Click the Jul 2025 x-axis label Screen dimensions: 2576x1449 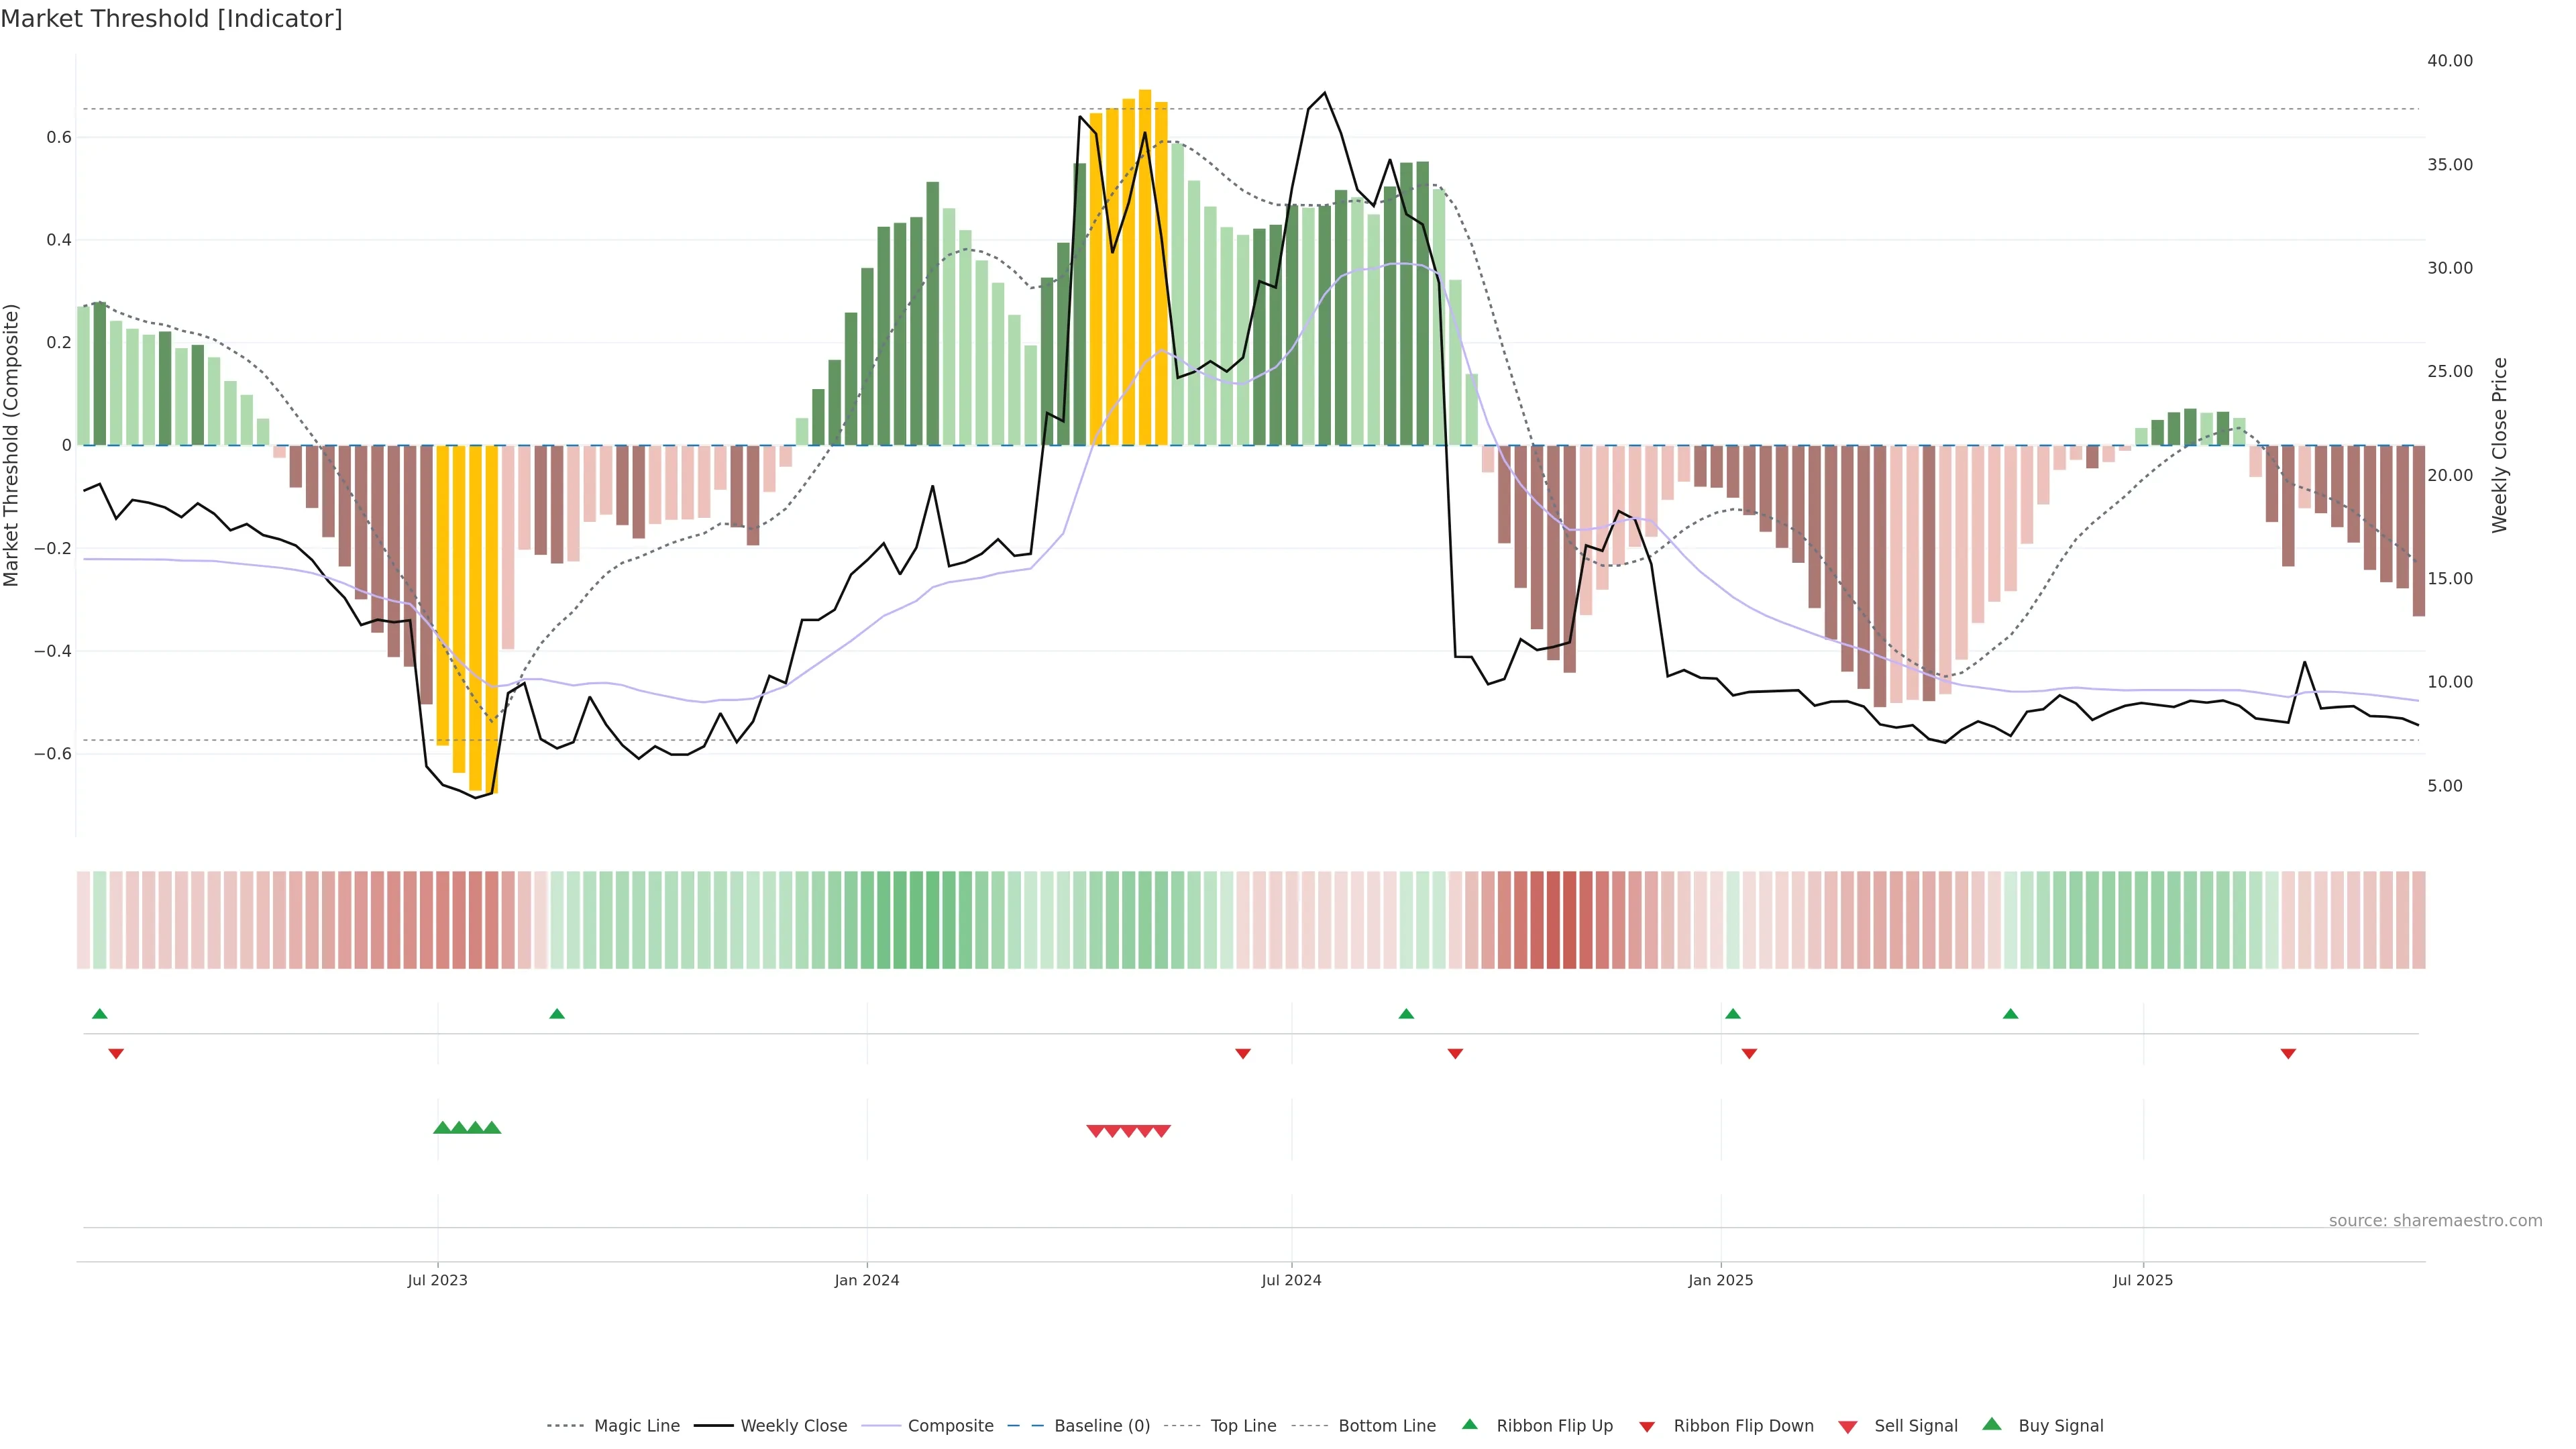coord(2143,1280)
